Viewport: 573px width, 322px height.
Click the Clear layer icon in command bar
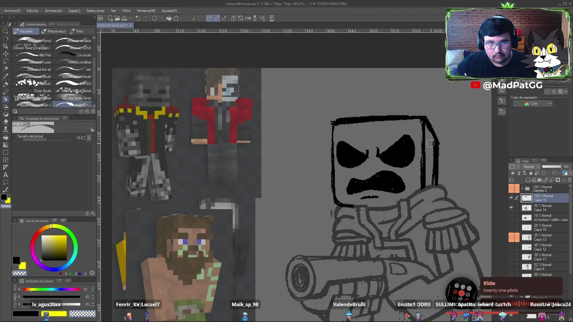(155, 18)
